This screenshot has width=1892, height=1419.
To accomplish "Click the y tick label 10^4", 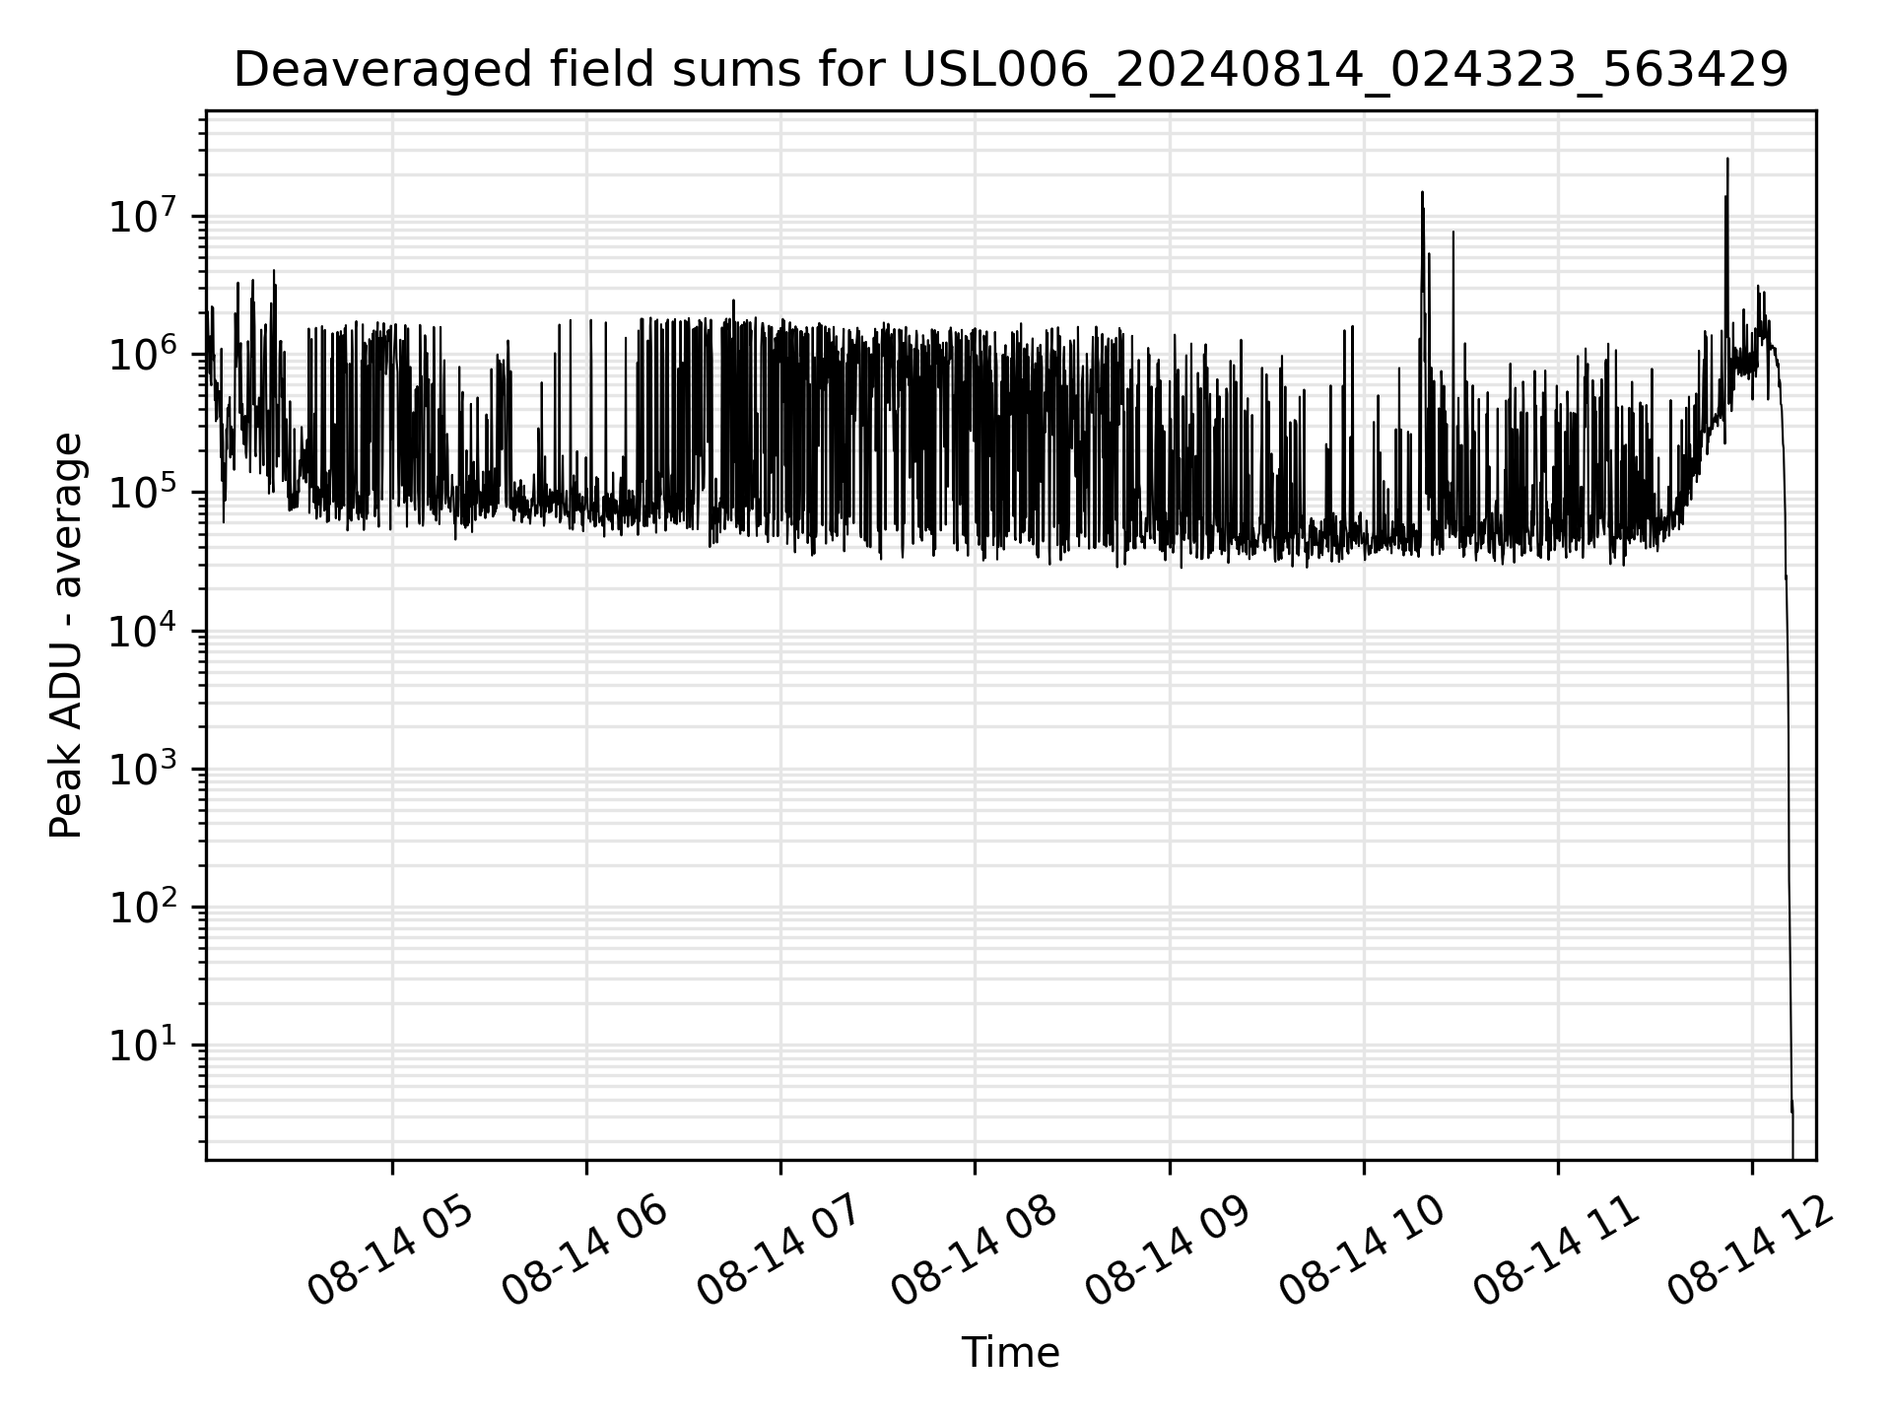I will (144, 629).
